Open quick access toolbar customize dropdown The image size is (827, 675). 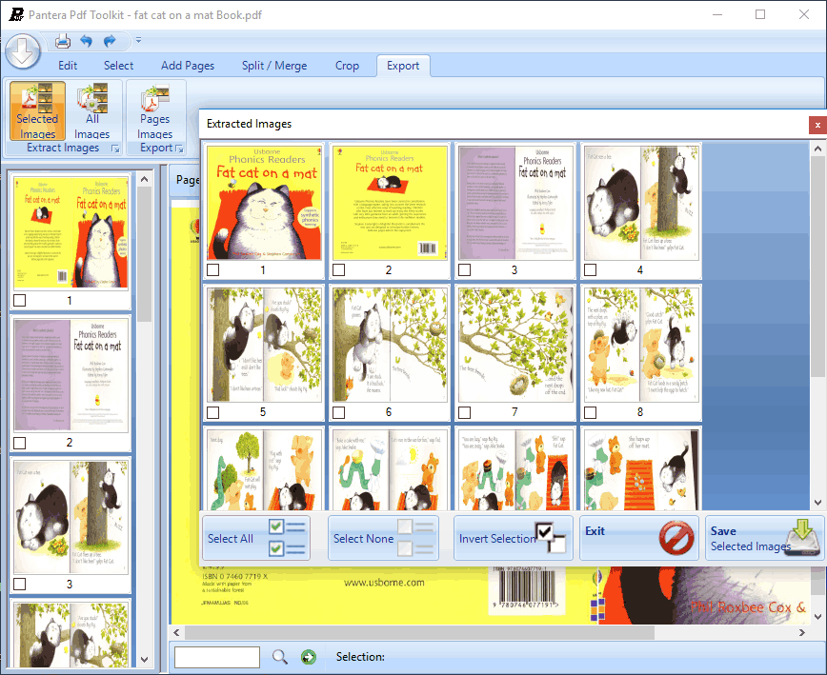[139, 40]
